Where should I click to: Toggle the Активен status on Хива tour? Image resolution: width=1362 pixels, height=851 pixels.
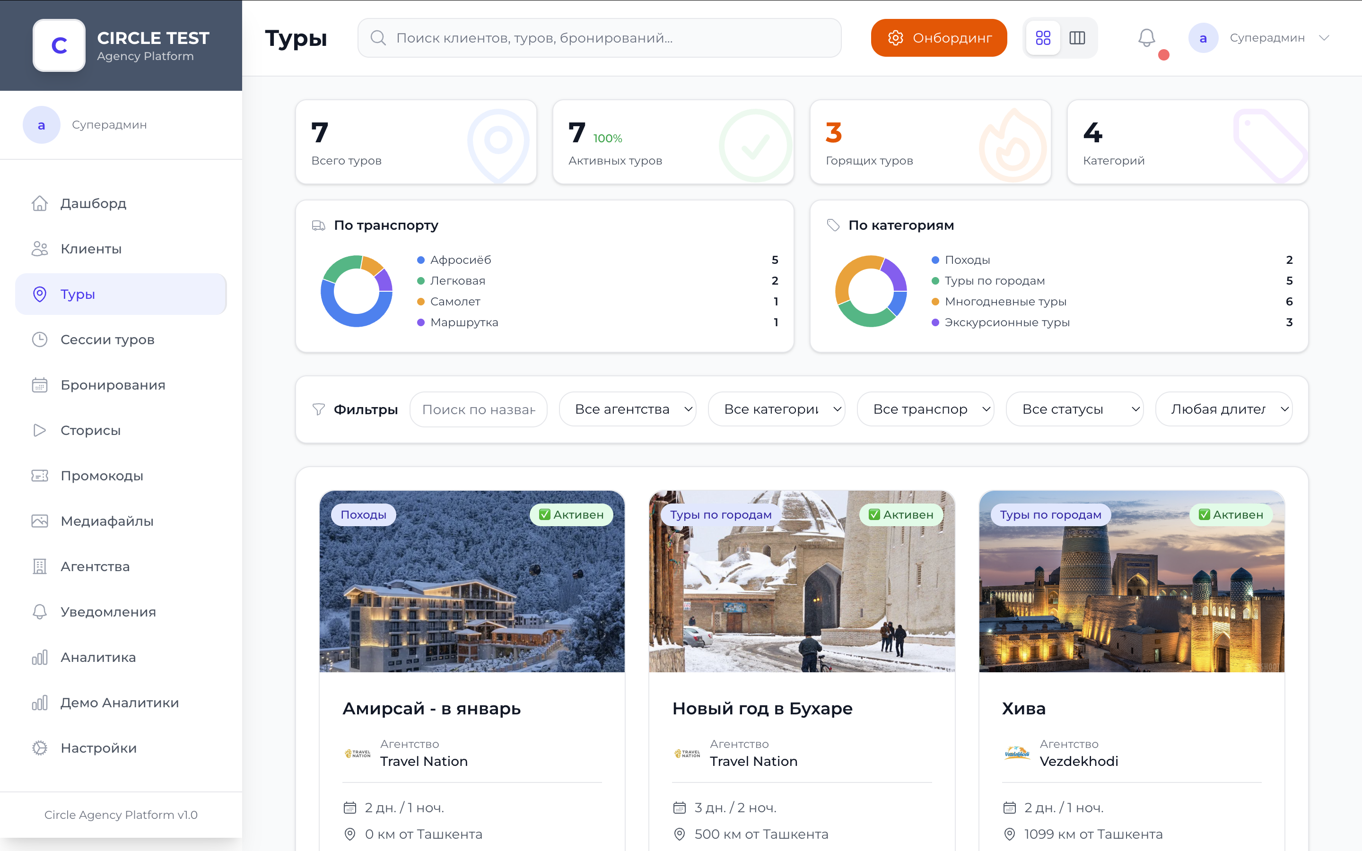1231,514
